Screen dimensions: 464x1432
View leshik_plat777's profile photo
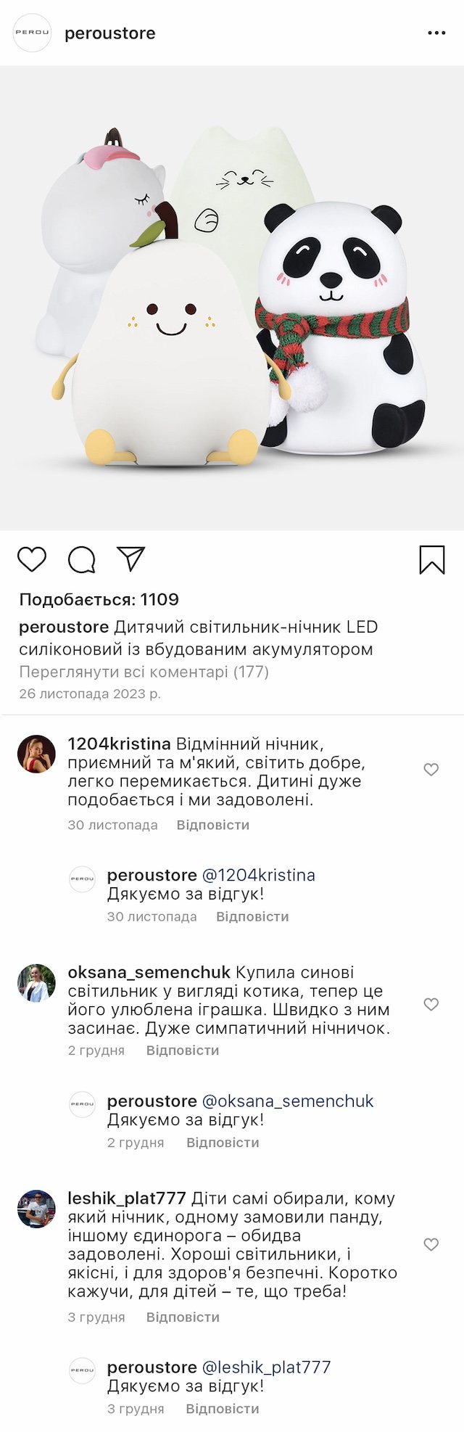36,1209
